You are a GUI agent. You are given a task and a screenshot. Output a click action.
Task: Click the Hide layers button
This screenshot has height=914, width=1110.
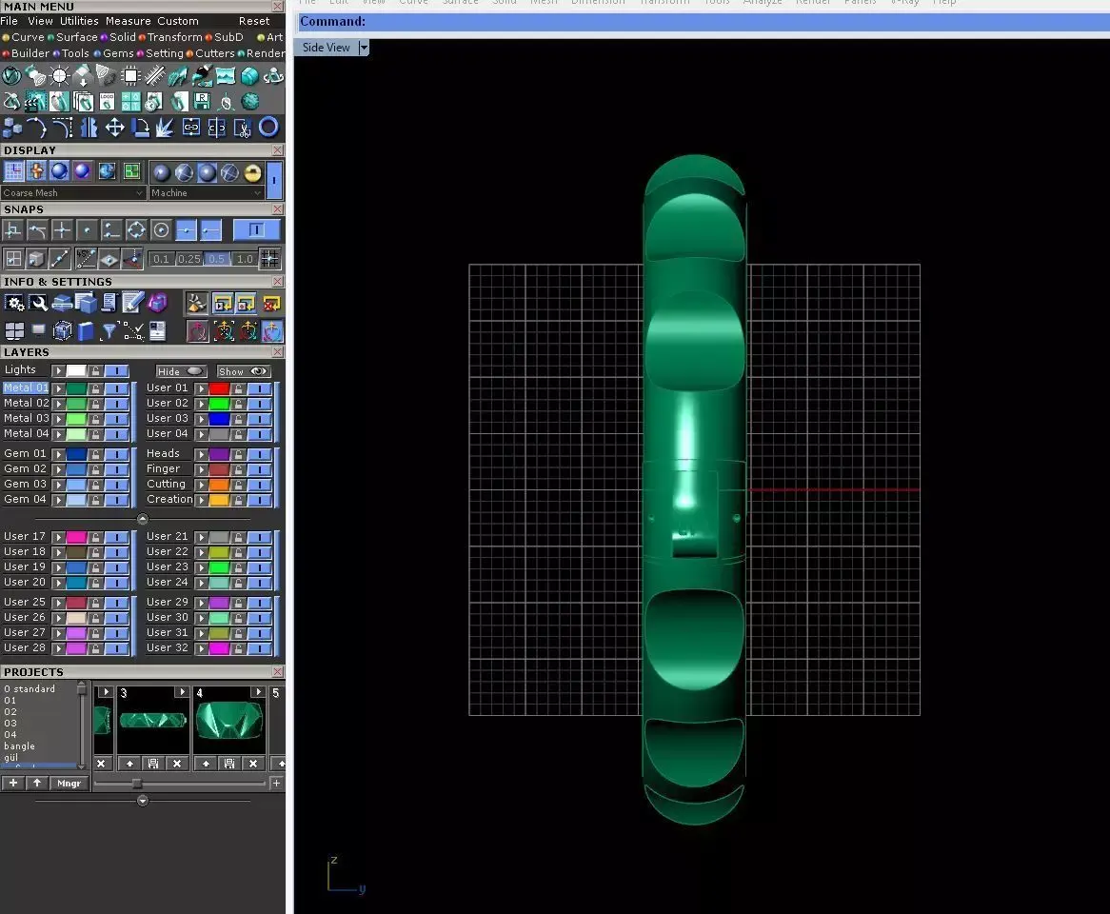(x=181, y=371)
